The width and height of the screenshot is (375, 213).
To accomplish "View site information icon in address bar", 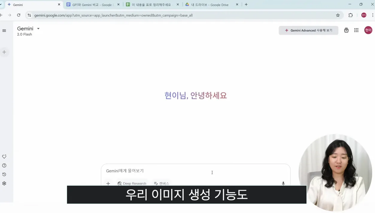I will pyautogui.click(x=29, y=15).
